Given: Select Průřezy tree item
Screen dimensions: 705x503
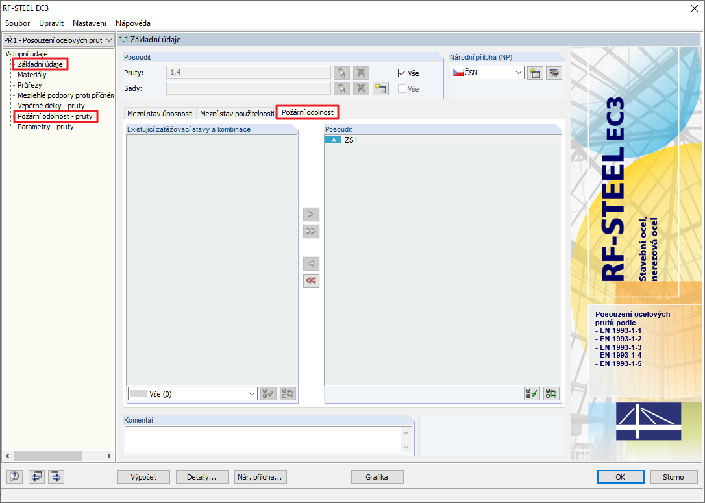Looking at the screenshot, I should 30,85.
